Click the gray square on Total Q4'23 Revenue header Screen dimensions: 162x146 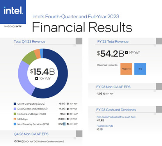click(x=79, y=41)
